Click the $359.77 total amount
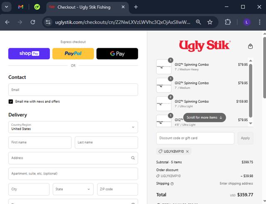266x204 pixels. [x=245, y=195]
